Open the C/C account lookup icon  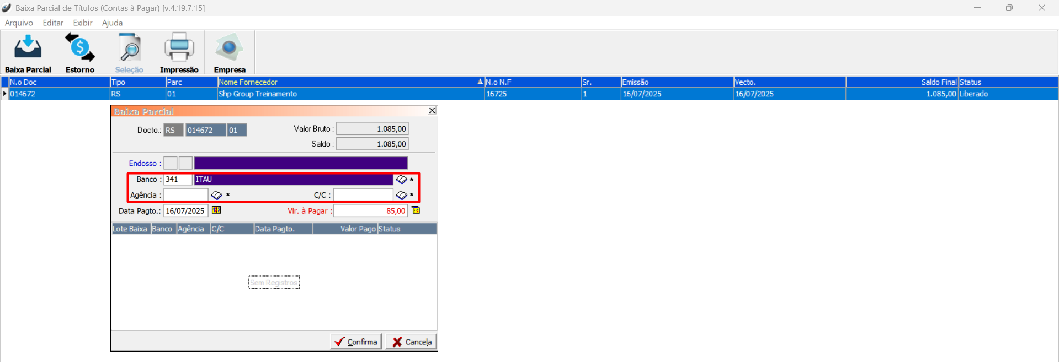401,195
